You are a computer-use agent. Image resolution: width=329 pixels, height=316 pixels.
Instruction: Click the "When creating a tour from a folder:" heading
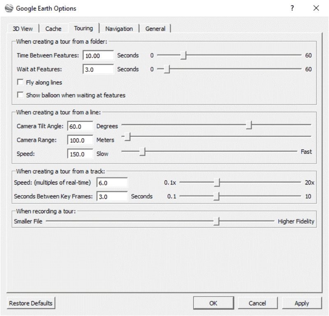click(x=62, y=42)
